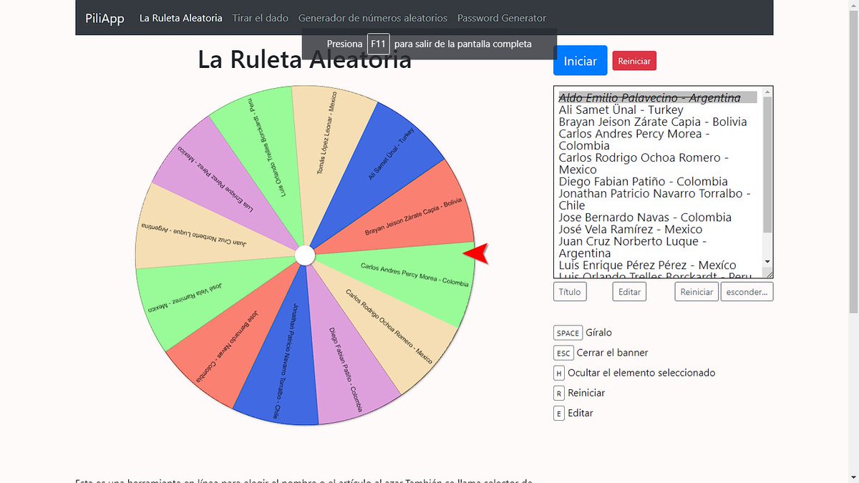Click the red wheel pointer arrow
The width and height of the screenshot is (859, 483).
476,253
